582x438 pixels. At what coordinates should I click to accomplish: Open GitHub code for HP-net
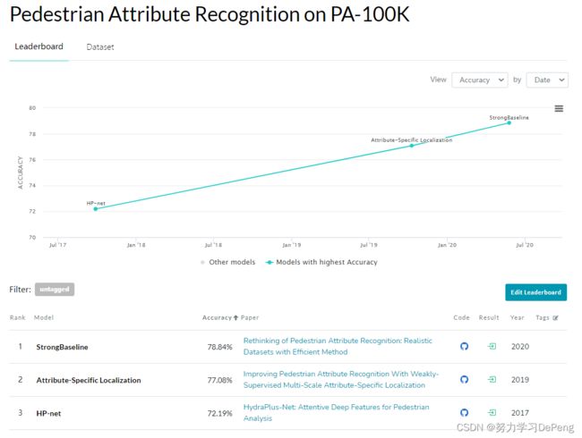[x=464, y=412]
